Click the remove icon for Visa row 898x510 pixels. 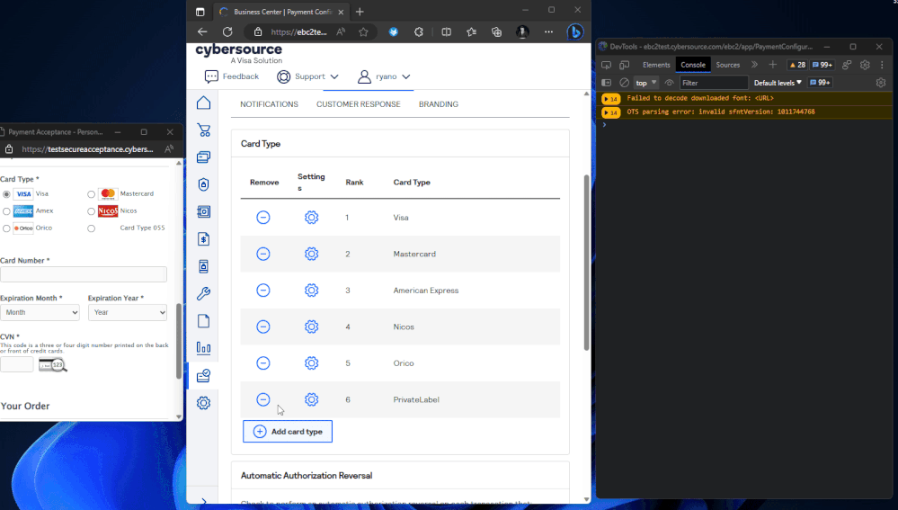tap(263, 218)
